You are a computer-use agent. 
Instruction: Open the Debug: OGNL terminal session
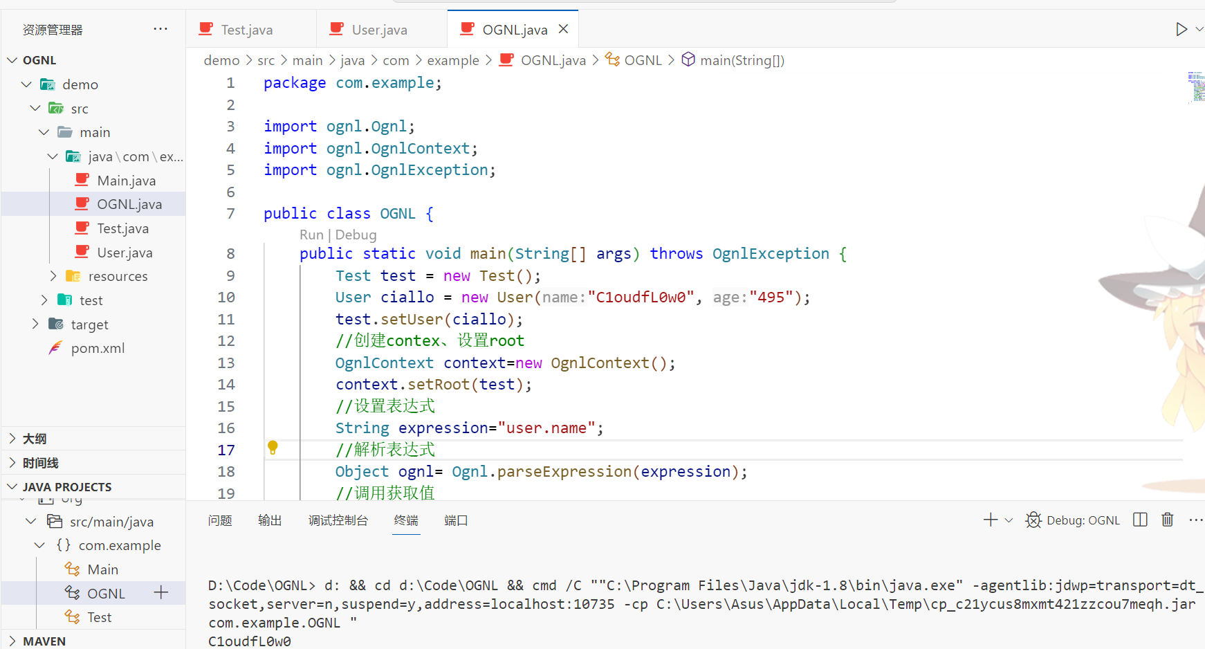(x=1073, y=520)
